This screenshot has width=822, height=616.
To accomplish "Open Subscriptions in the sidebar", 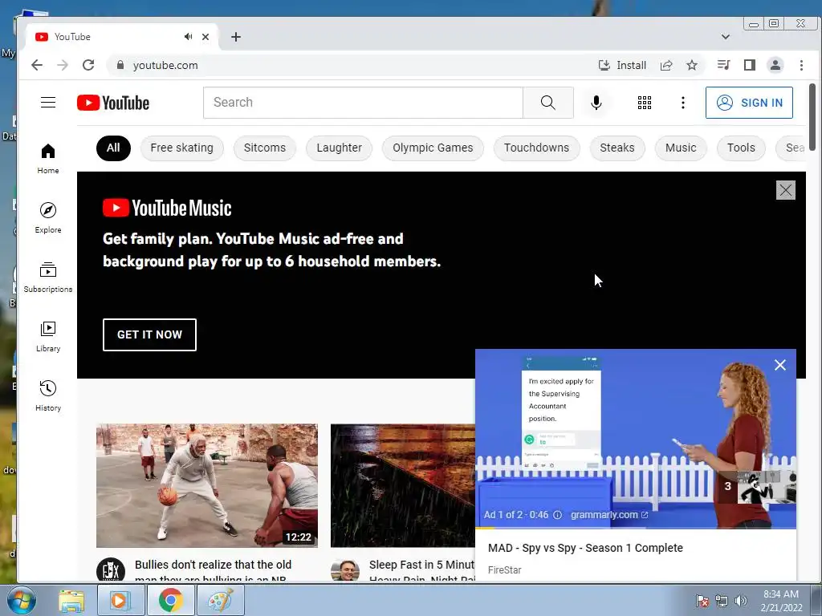I will point(47,277).
